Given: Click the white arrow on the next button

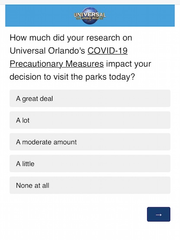Looking at the screenshot, I should [158, 215].
